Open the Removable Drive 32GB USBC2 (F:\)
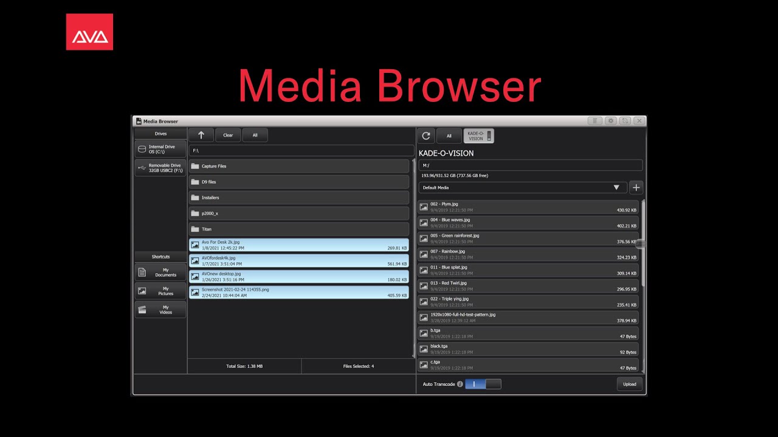The height and width of the screenshot is (437, 778). click(x=160, y=168)
